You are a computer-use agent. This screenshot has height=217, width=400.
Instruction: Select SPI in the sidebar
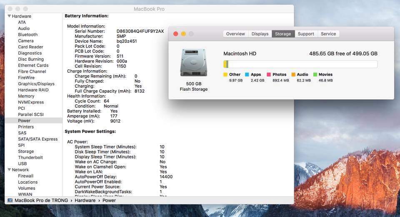pyautogui.click(x=21, y=145)
